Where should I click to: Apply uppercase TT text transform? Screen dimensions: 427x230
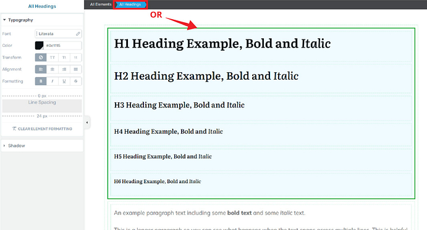(53, 57)
